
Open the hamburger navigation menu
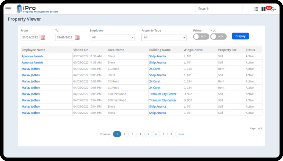[8, 9]
